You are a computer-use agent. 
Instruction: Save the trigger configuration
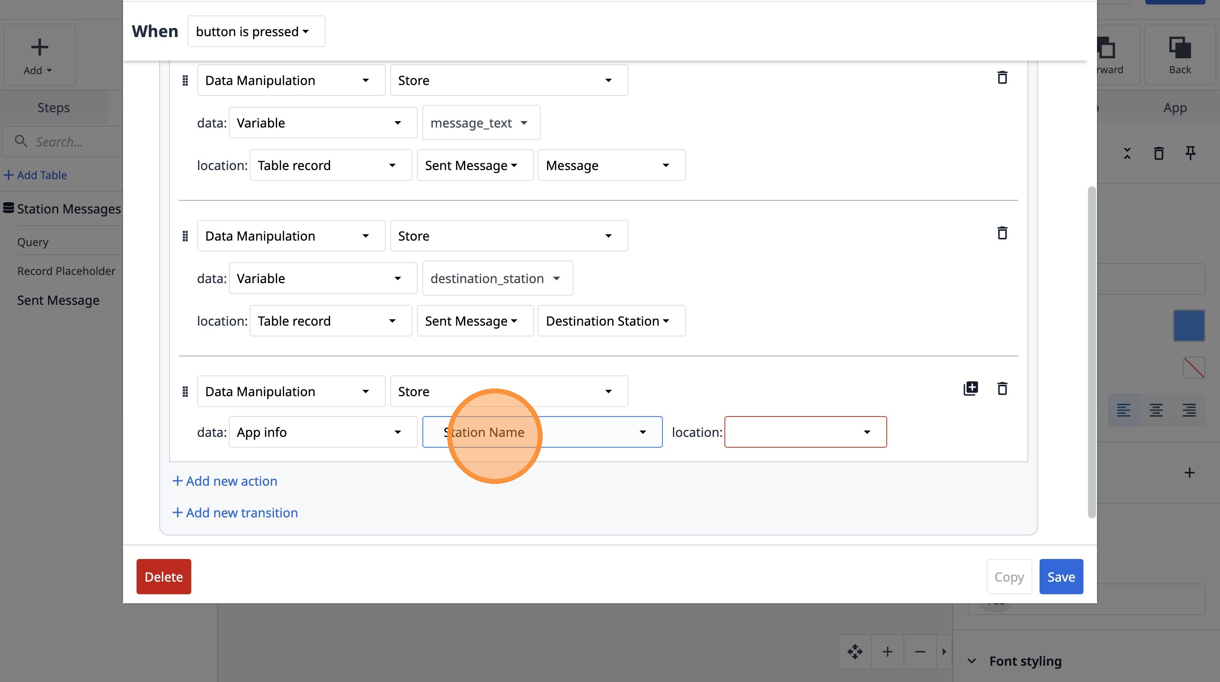pyautogui.click(x=1061, y=576)
